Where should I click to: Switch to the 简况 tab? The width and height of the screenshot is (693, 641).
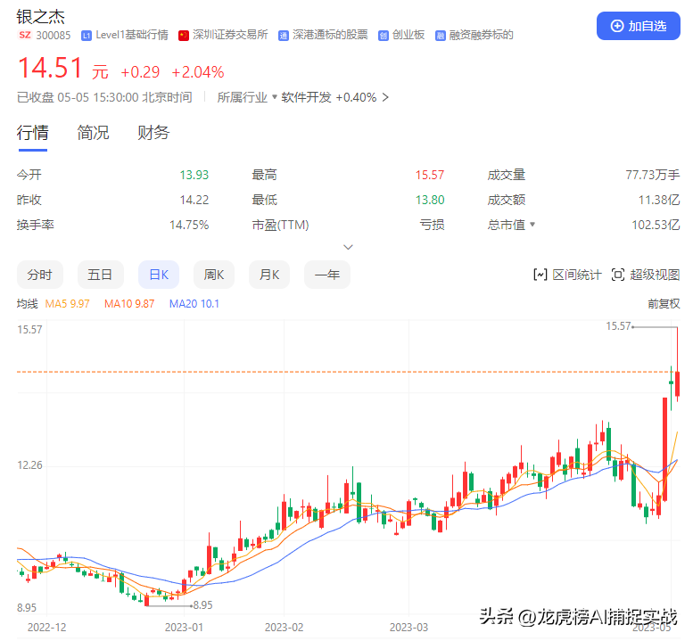point(93,133)
